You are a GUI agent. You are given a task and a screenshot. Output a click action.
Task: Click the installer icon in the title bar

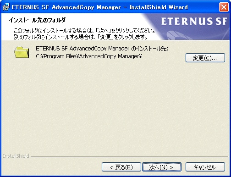pos(6,7)
